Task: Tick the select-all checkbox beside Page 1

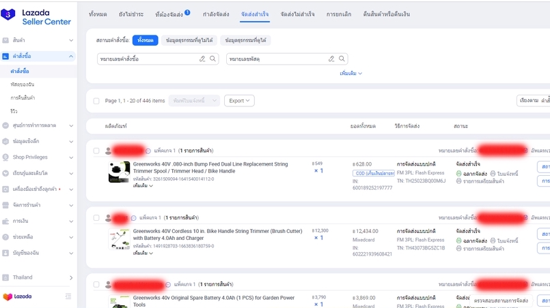Action: (x=96, y=101)
